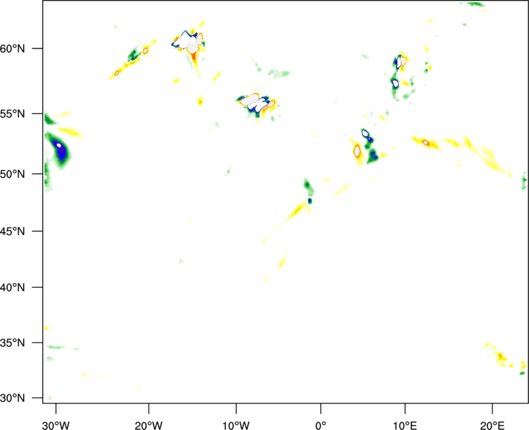Click the 50°N latitude label

tap(13, 174)
